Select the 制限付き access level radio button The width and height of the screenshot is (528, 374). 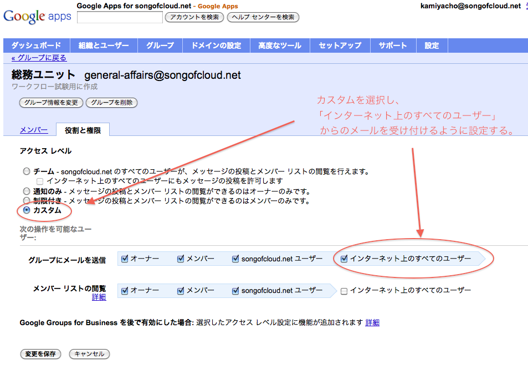27,201
